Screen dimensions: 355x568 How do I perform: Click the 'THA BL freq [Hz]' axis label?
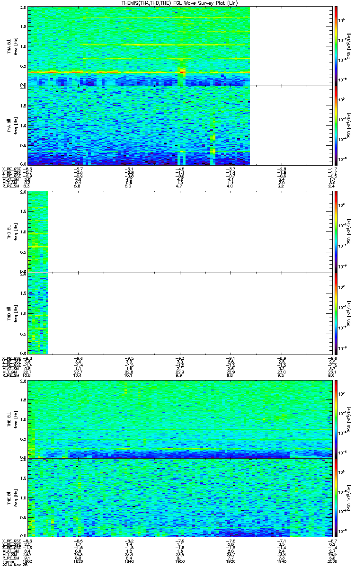[12, 46]
